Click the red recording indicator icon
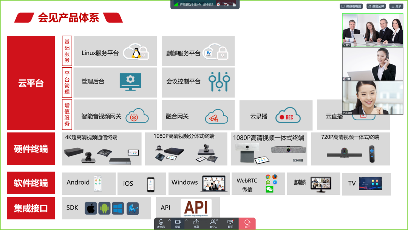Image resolution: width=408 pixels, height=230 pixels. point(218,5)
